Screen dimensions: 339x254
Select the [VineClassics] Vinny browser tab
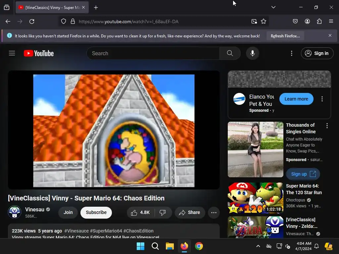(52, 8)
